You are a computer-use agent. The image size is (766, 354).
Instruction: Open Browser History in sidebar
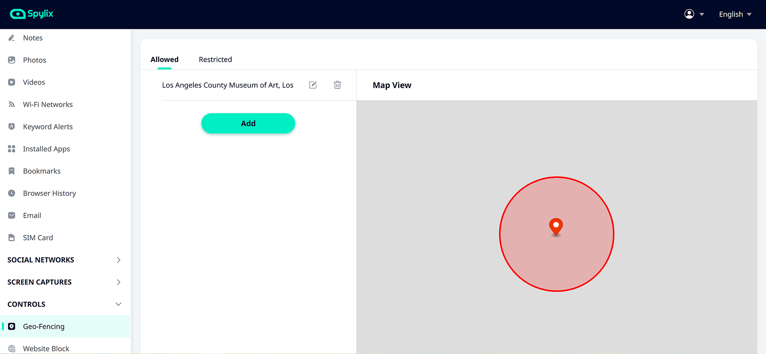[x=49, y=193]
